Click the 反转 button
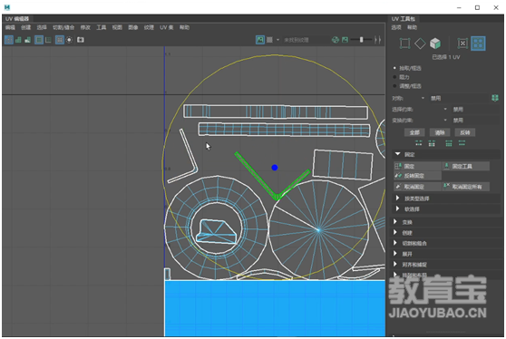The height and width of the screenshot is (339, 506). pyautogui.click(x=464, y=132)
